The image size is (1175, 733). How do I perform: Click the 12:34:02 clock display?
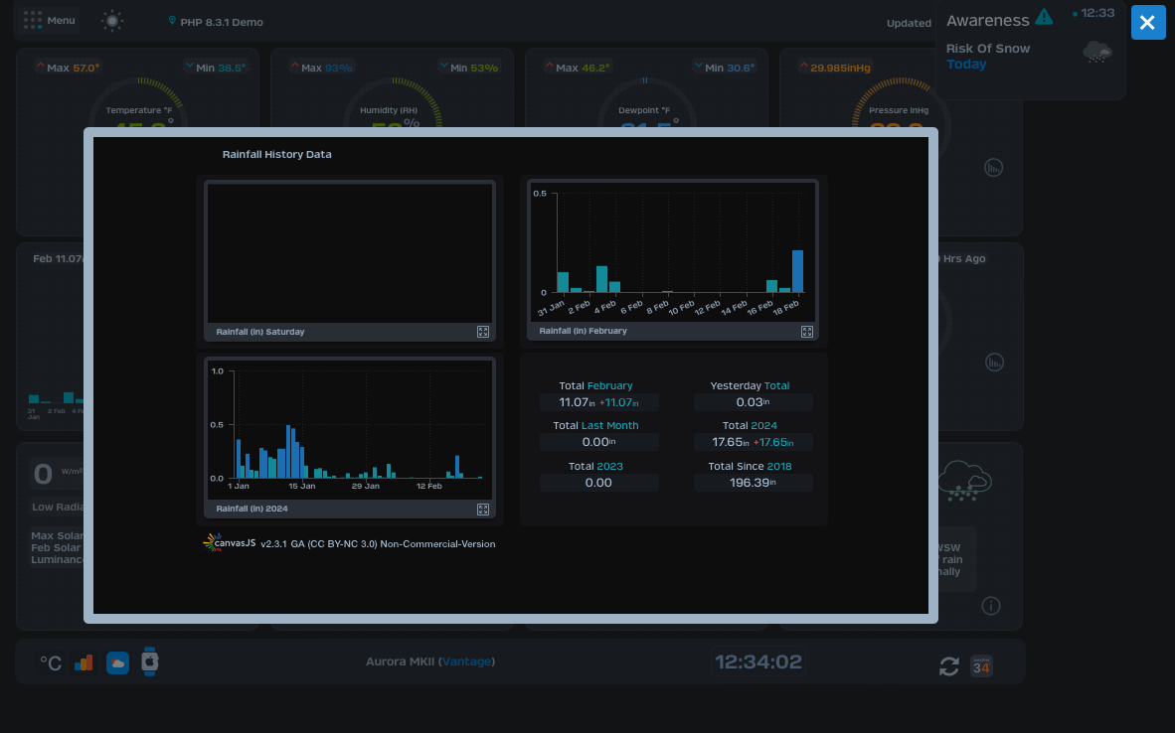[x=758, y=661]
